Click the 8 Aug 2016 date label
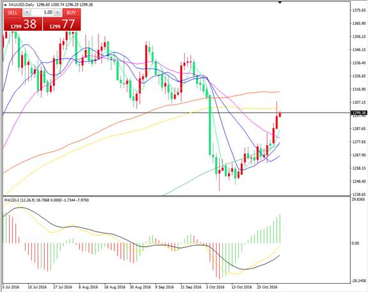This screenshot has height=292, width=368. pyautogui.click(x=88, y=288)
